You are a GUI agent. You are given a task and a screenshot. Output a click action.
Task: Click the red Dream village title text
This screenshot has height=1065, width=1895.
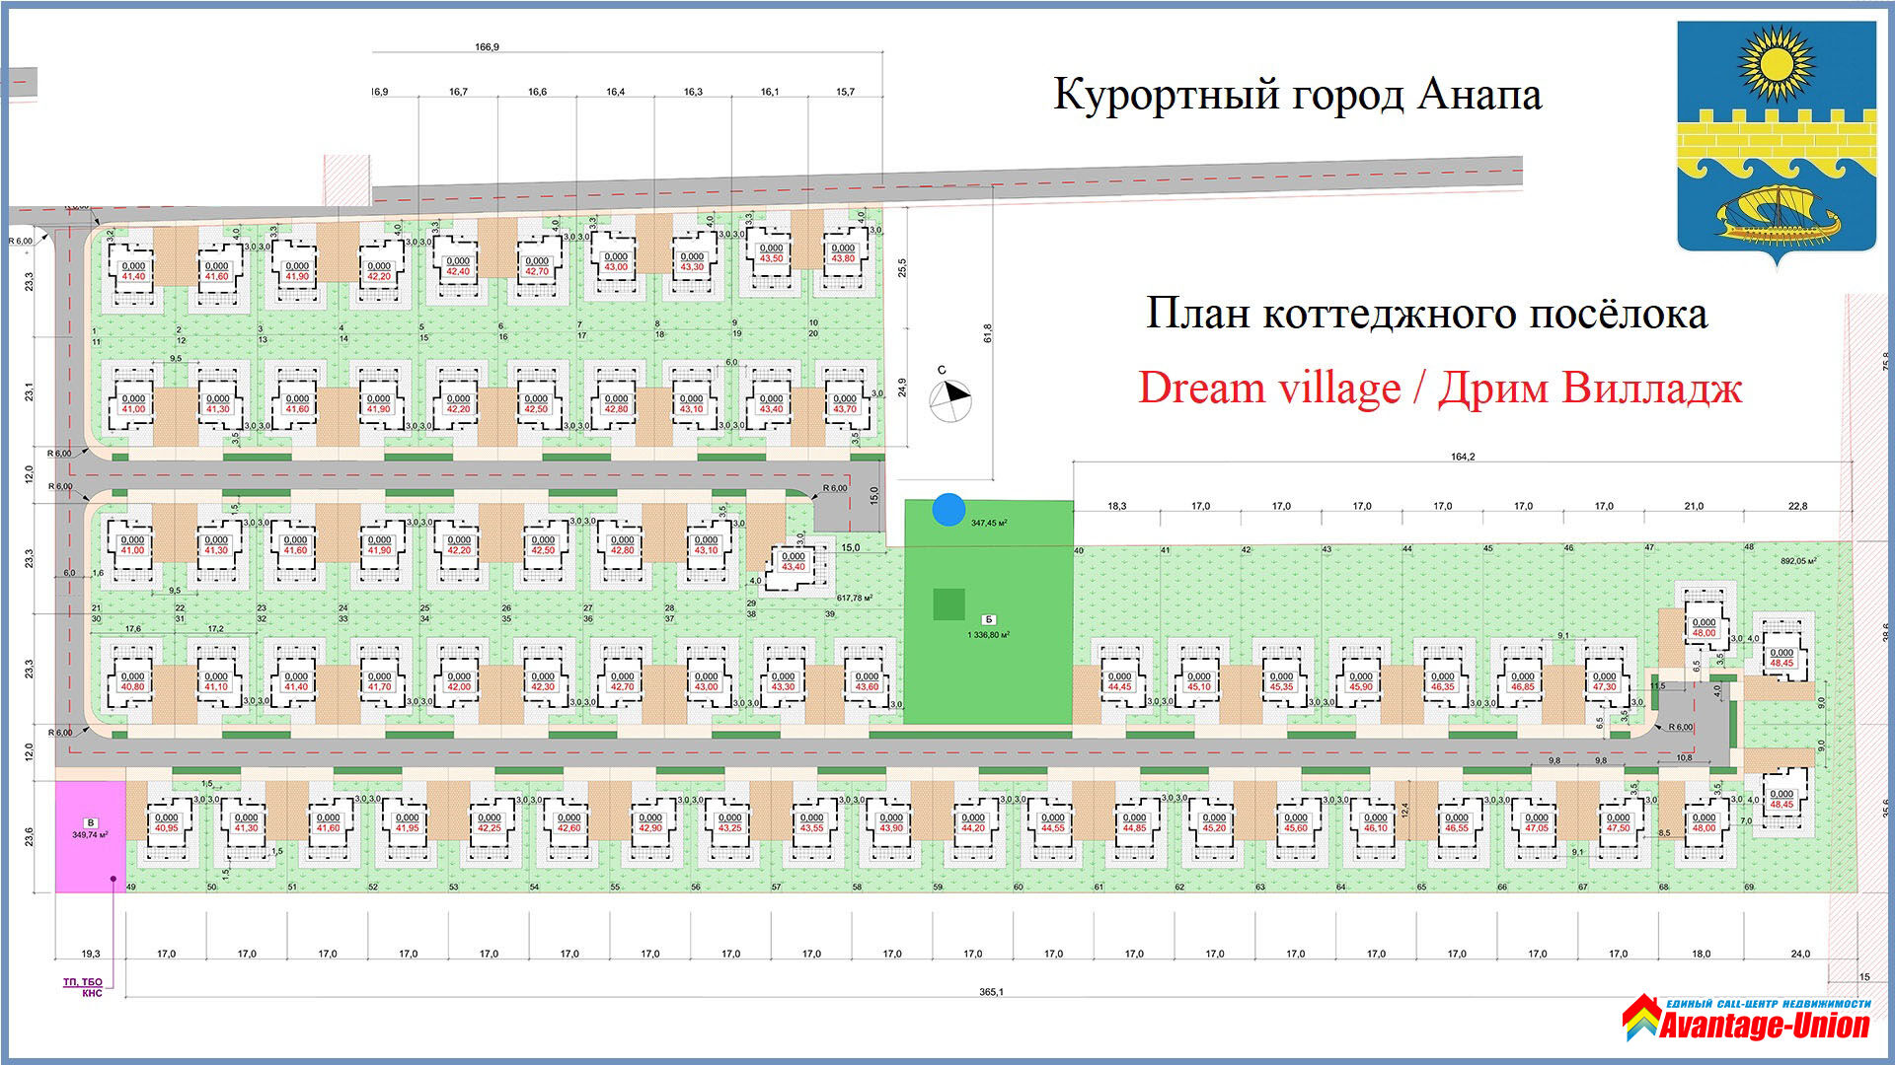click(1440, 388)
